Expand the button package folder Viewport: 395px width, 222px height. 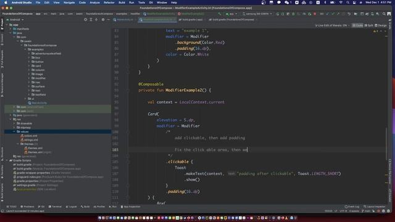(x=29, y=62)
